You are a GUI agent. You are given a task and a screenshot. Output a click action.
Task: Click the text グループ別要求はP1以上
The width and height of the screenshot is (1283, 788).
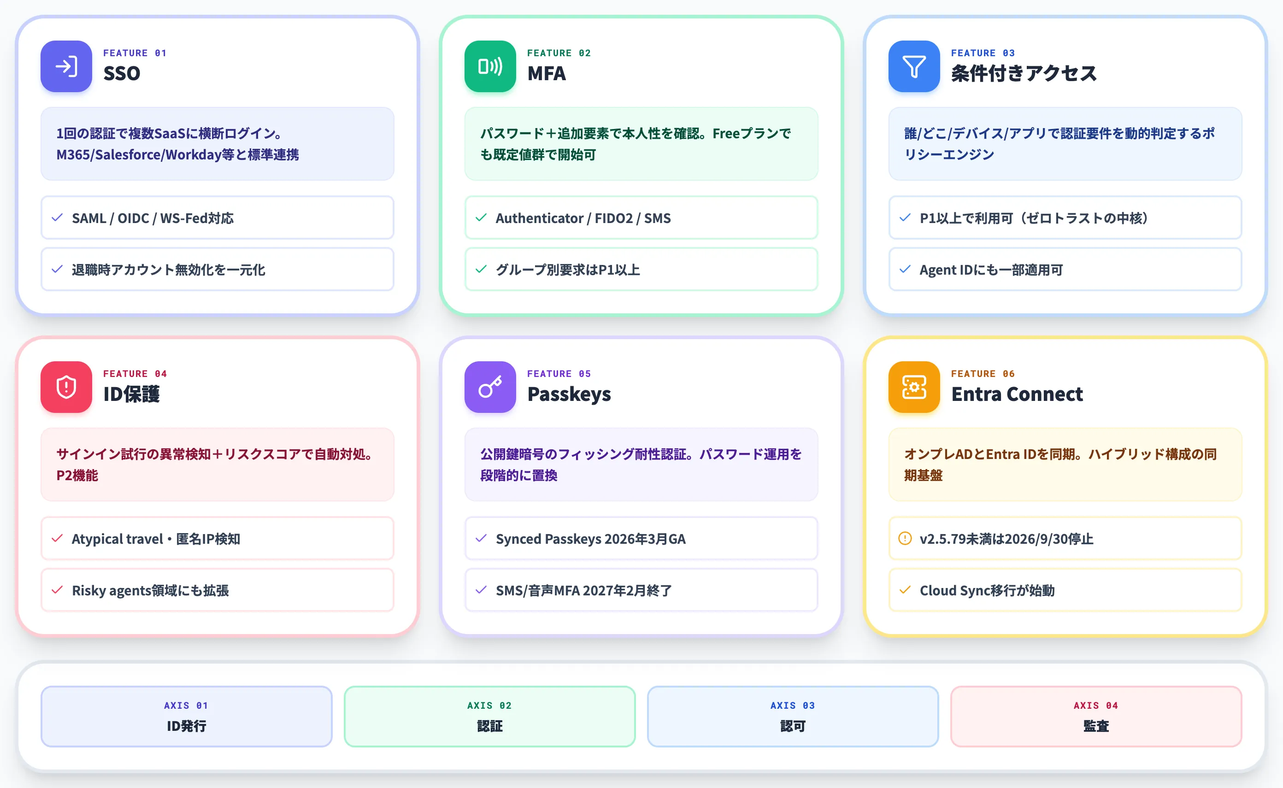pyautogui.click(x=568, y=270)
